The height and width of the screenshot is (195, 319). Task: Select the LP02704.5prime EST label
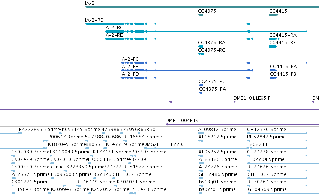click(x=266, y=160)
